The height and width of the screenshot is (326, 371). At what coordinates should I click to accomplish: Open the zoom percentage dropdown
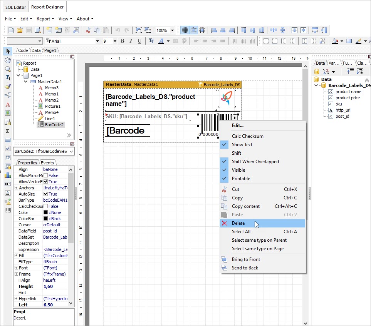(172, 30)
